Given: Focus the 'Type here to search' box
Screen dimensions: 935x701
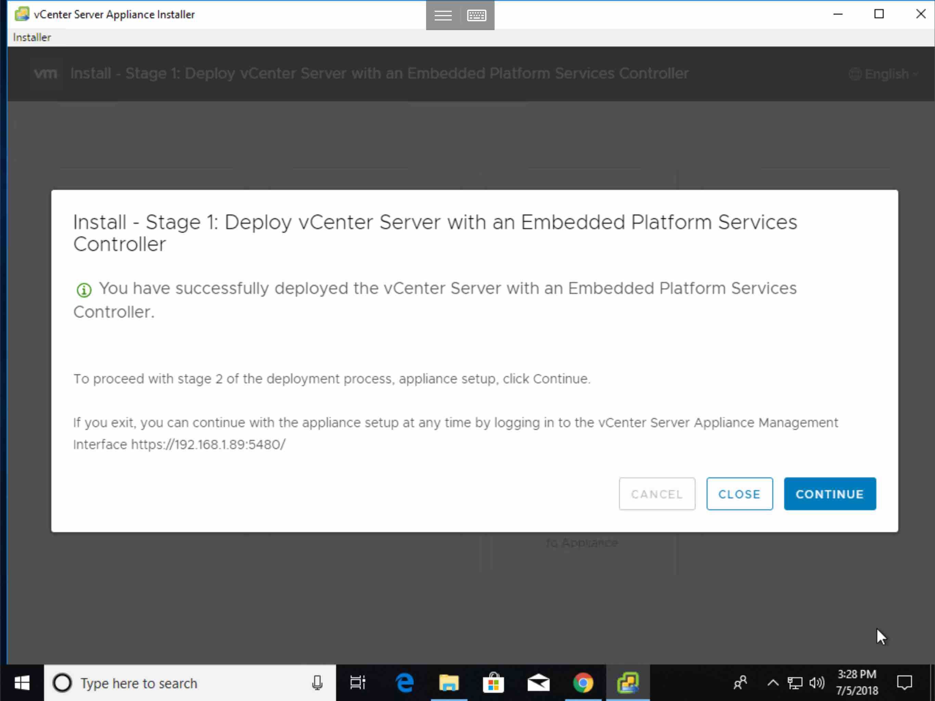Looking at the screenshot, I should tap(189, 683).
